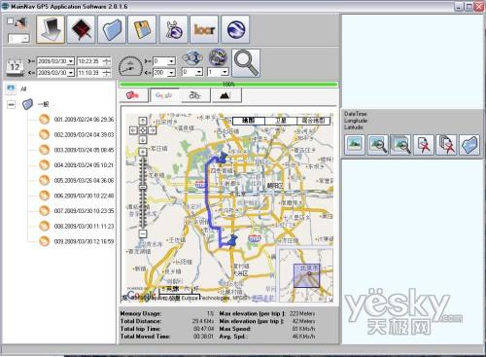Click the network nodes icon above 0 dropdown
This screenshot has height=357, width=486.
pos(192,57)
